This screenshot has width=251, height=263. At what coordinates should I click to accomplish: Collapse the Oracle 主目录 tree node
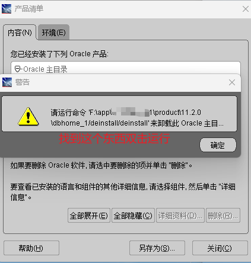(x=18, y=69)
